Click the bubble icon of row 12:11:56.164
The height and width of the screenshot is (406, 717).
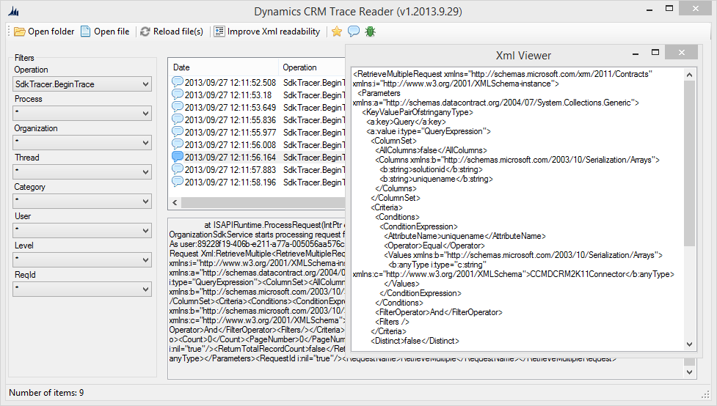click(177, 156)
